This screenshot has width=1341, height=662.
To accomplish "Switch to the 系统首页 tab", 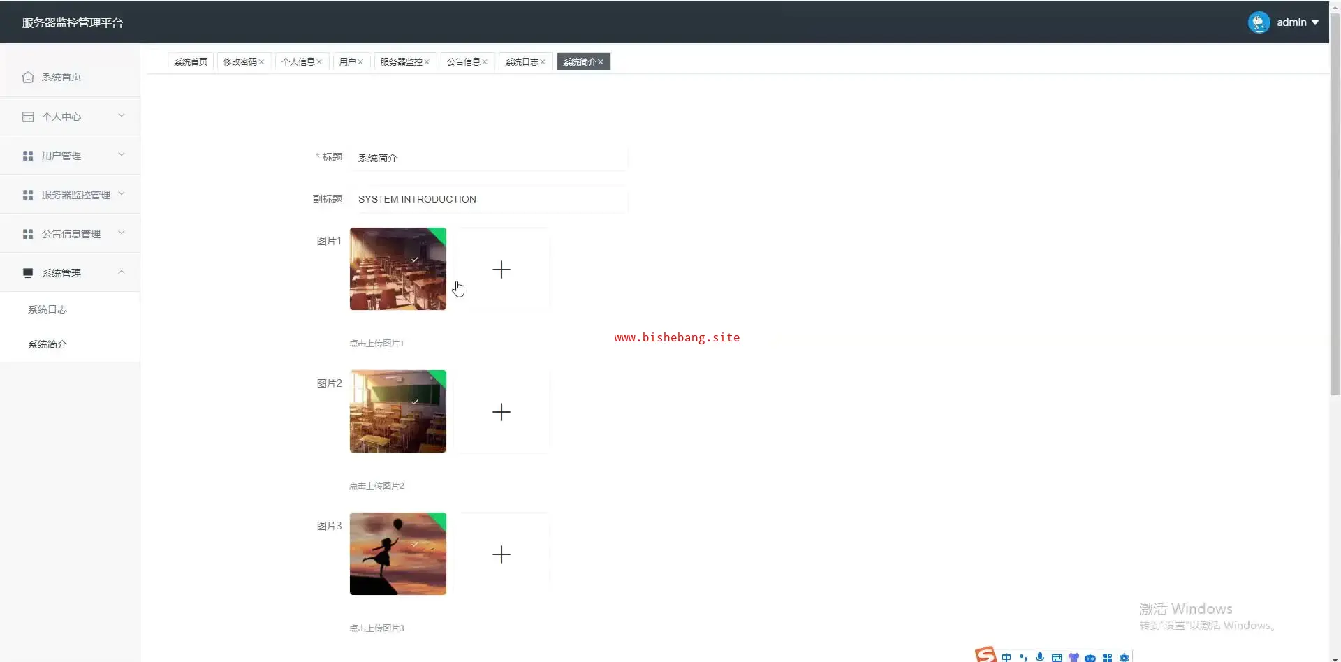I will (191, 61).
